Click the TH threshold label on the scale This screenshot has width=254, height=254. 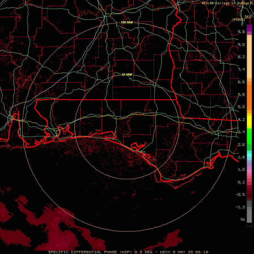click(x=242, y=220)
